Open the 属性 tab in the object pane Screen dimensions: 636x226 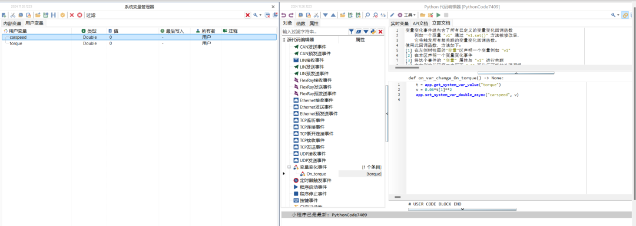[x=313, y=23]
